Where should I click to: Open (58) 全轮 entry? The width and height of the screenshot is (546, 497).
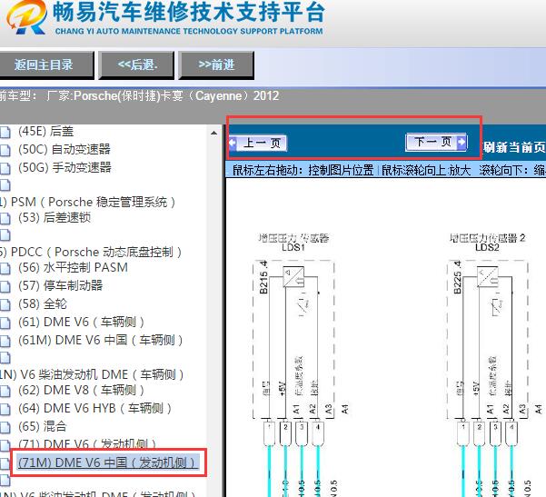(x=42, y=303)
